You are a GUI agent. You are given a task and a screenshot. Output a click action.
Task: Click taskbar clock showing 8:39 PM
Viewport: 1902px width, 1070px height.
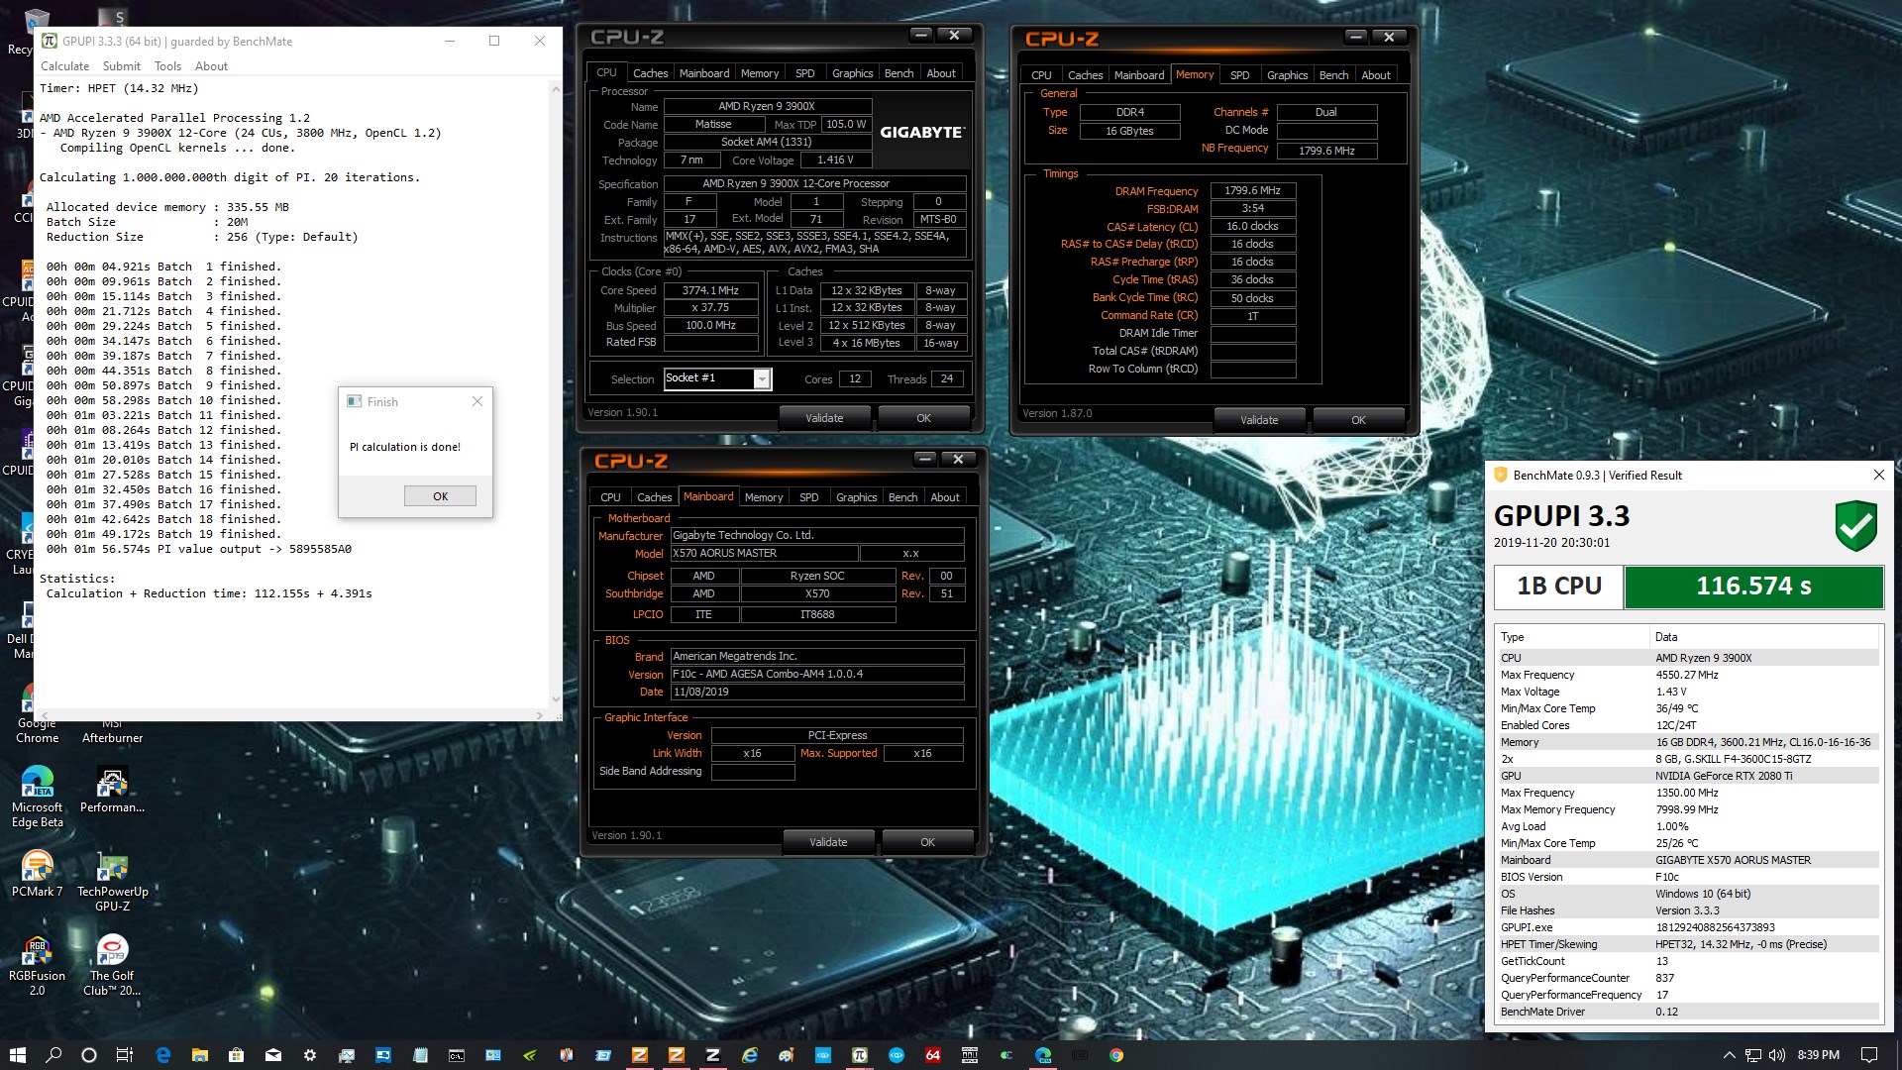pyautogui.click(x=1818, y=1055)
